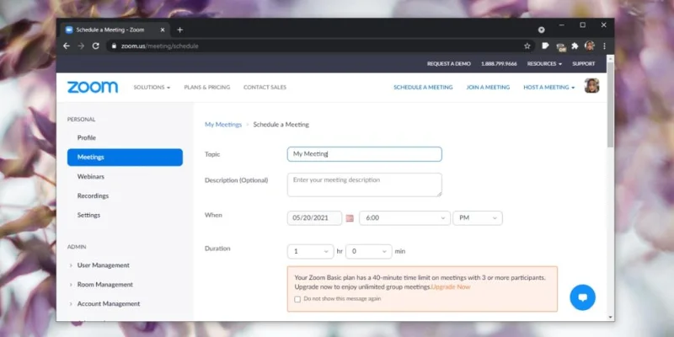Click Join a Meeting link

point(488,88)
